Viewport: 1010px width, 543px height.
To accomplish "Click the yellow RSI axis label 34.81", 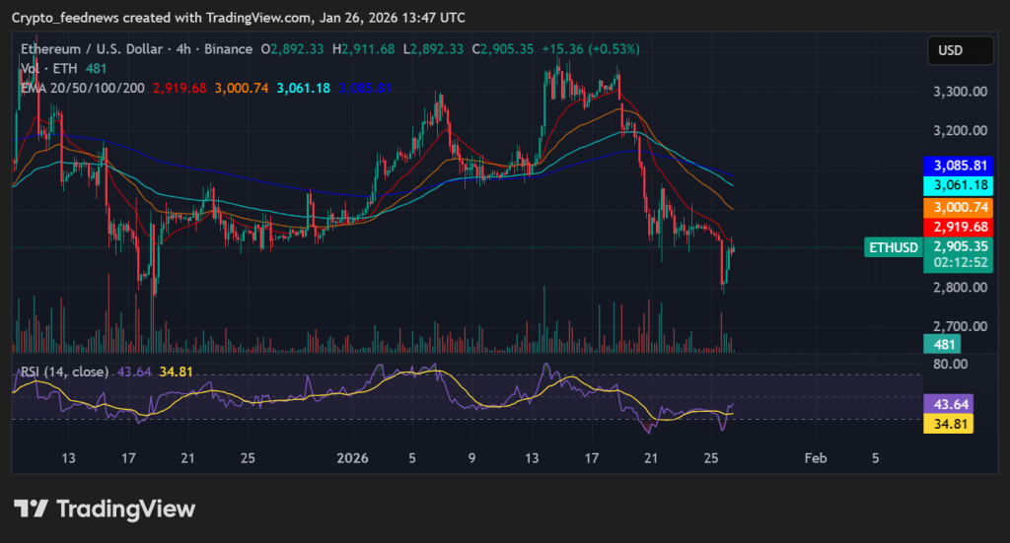I will click(x=948, y=424).
